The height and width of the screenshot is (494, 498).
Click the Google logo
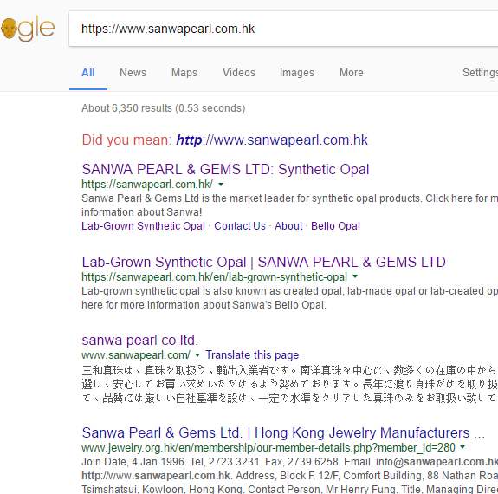pos(28,29)
